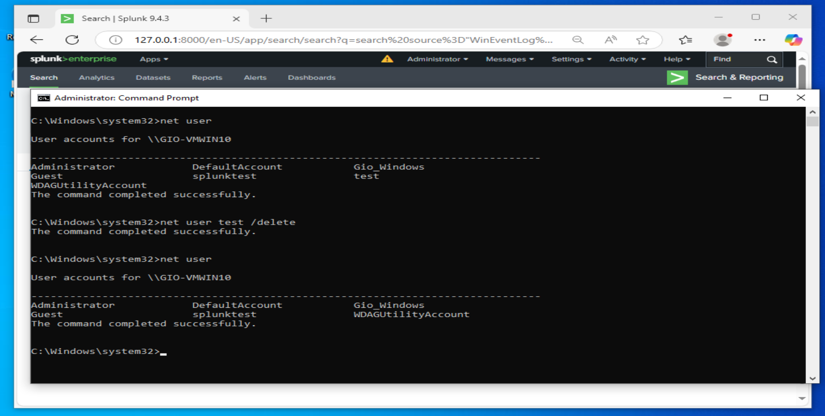The height and width of the screenshot is (416, 825).
Task: Click the Search | Splunk 9.4.3 browser tab
Action: 152,19
